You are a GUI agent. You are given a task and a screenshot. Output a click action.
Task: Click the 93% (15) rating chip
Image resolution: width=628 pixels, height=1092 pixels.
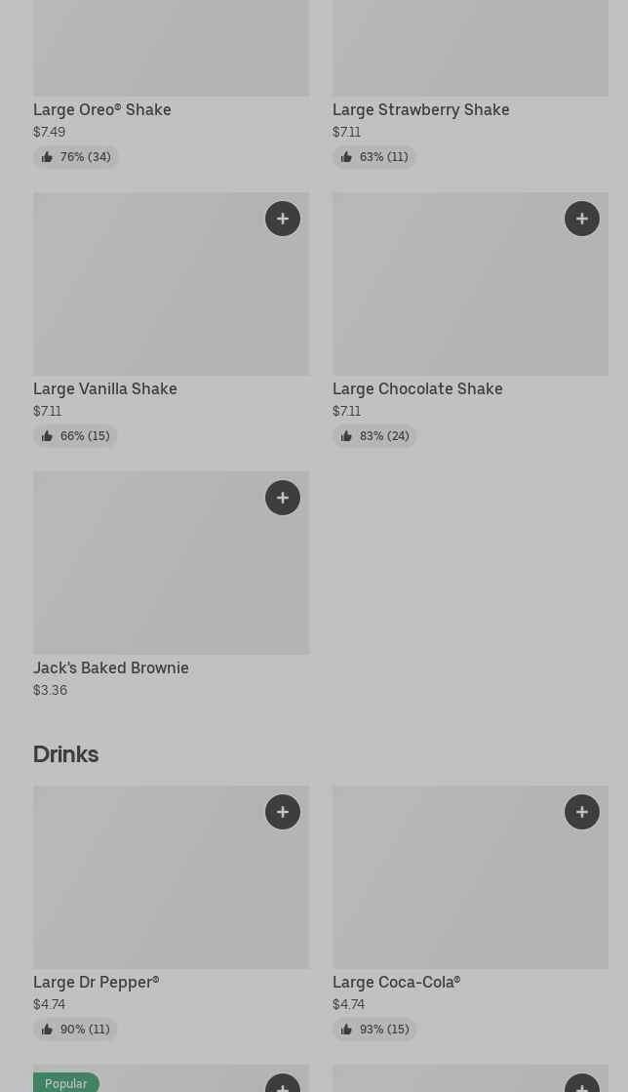374,1030
